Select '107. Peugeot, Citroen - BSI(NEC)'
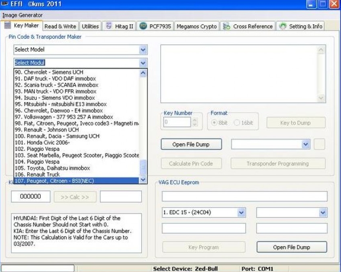 click(76, 181)
